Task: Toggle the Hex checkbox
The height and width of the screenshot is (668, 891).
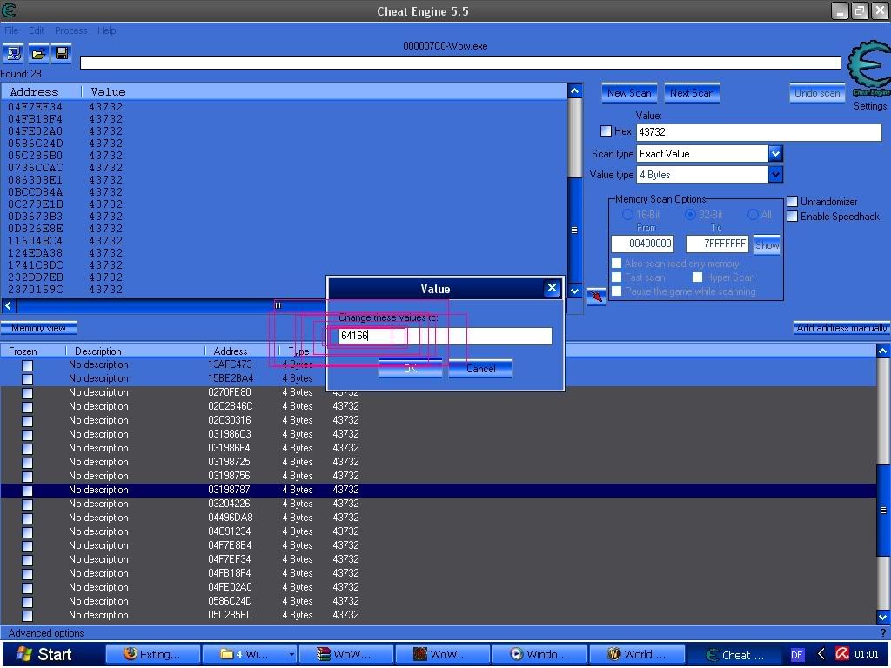Action: click(606, 131)
